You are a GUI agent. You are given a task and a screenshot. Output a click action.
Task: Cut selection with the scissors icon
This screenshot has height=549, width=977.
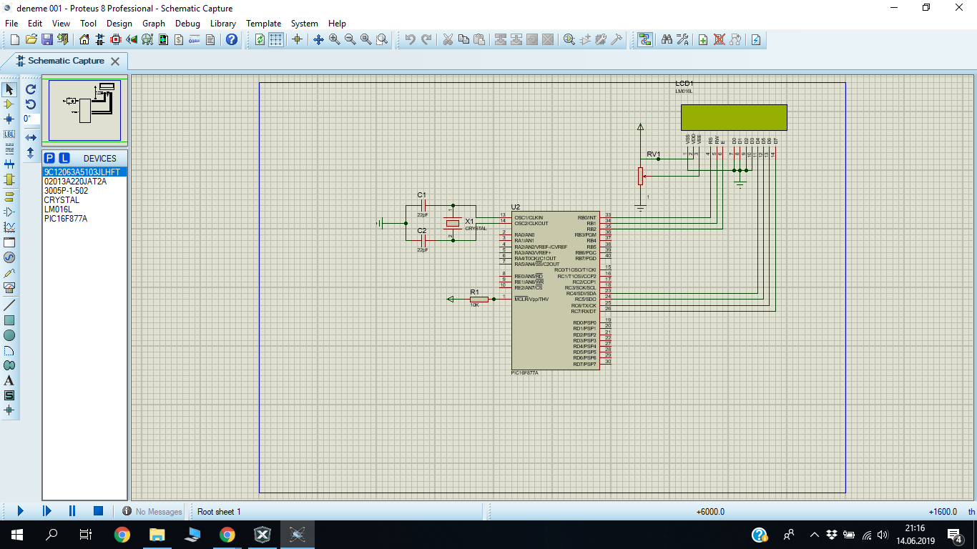(x=448, y=39)
